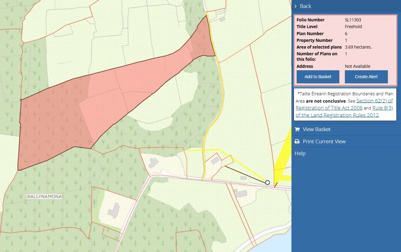The height and width of the screenshot is (252, 401).
Task: Click the folio number value SL11303
Action: pyautogui.click(x=353, y=20)
